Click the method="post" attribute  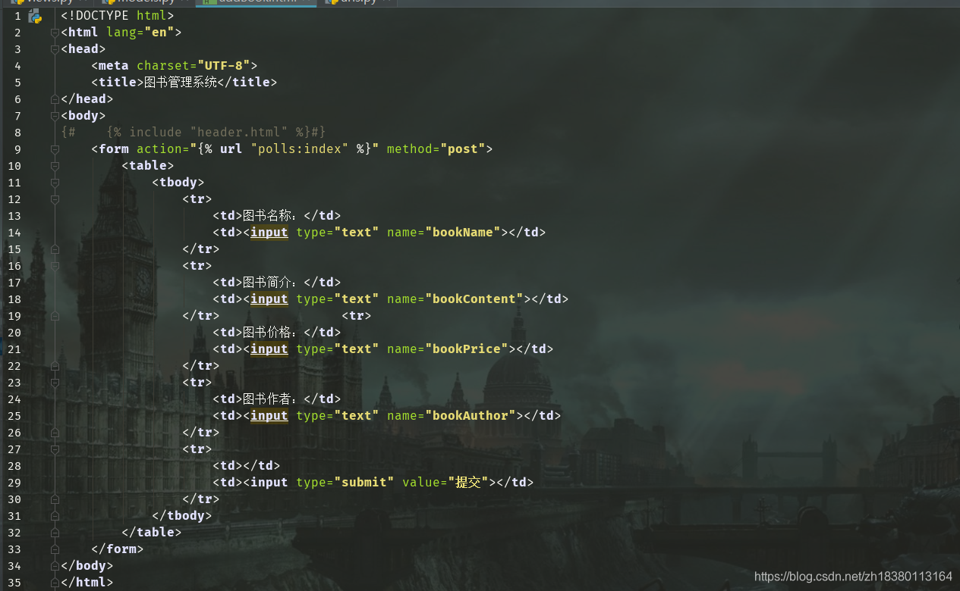(436, 149)
